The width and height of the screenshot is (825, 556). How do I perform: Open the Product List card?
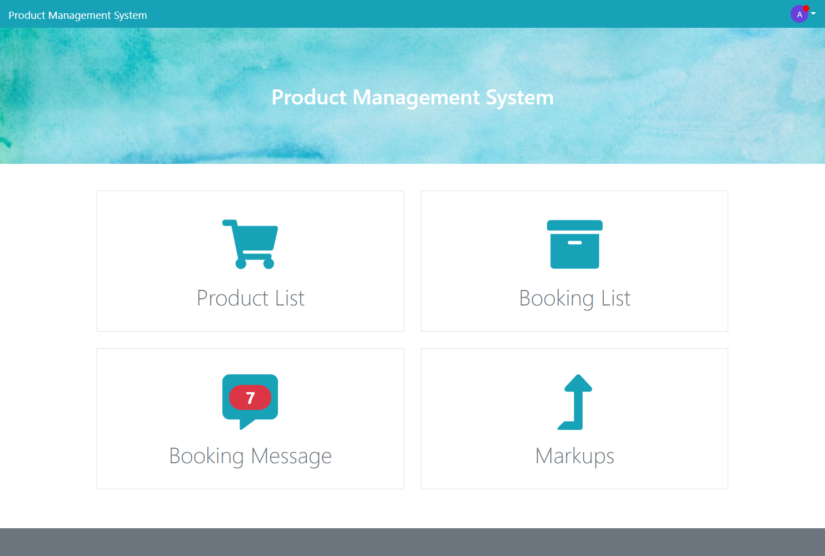[250, 261]
